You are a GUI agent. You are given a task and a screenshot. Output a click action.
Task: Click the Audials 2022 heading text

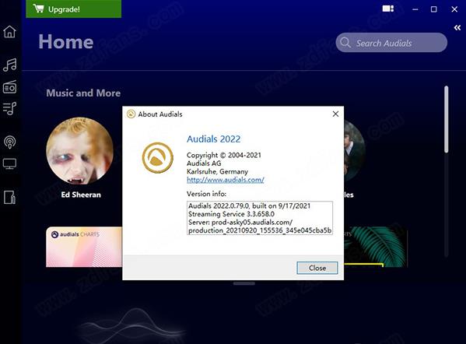click(213, 139)
